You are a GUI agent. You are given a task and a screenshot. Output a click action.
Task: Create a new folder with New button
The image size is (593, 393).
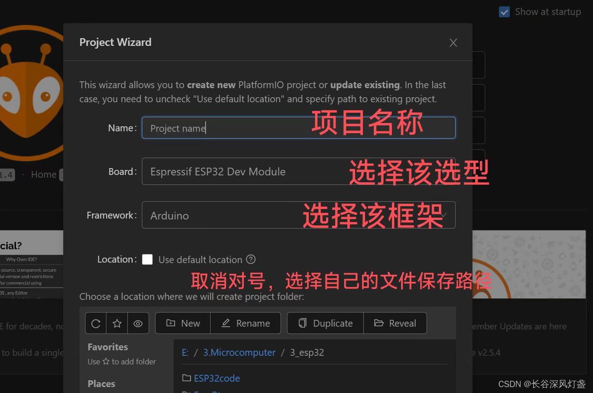click(183, 323)
